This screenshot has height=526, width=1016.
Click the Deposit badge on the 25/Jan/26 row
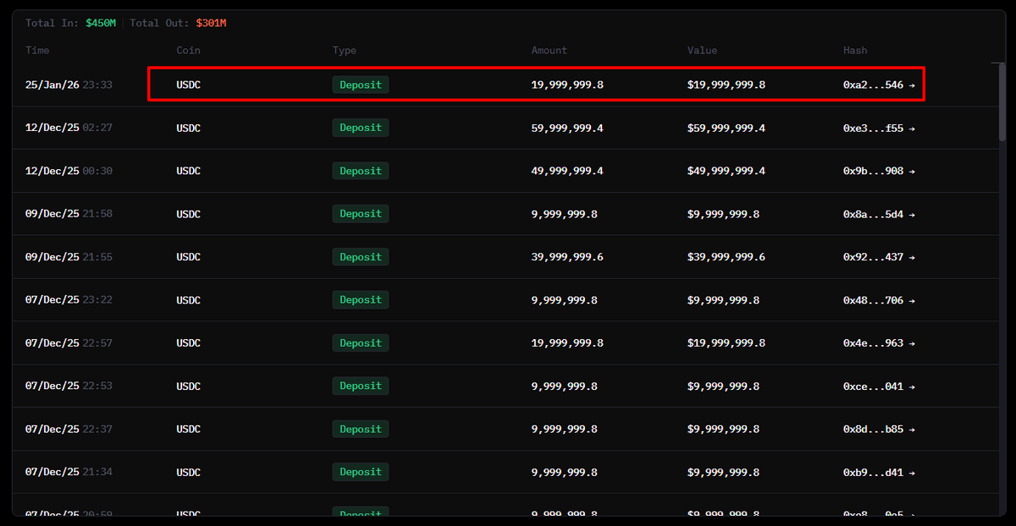[x=361, y=85]
